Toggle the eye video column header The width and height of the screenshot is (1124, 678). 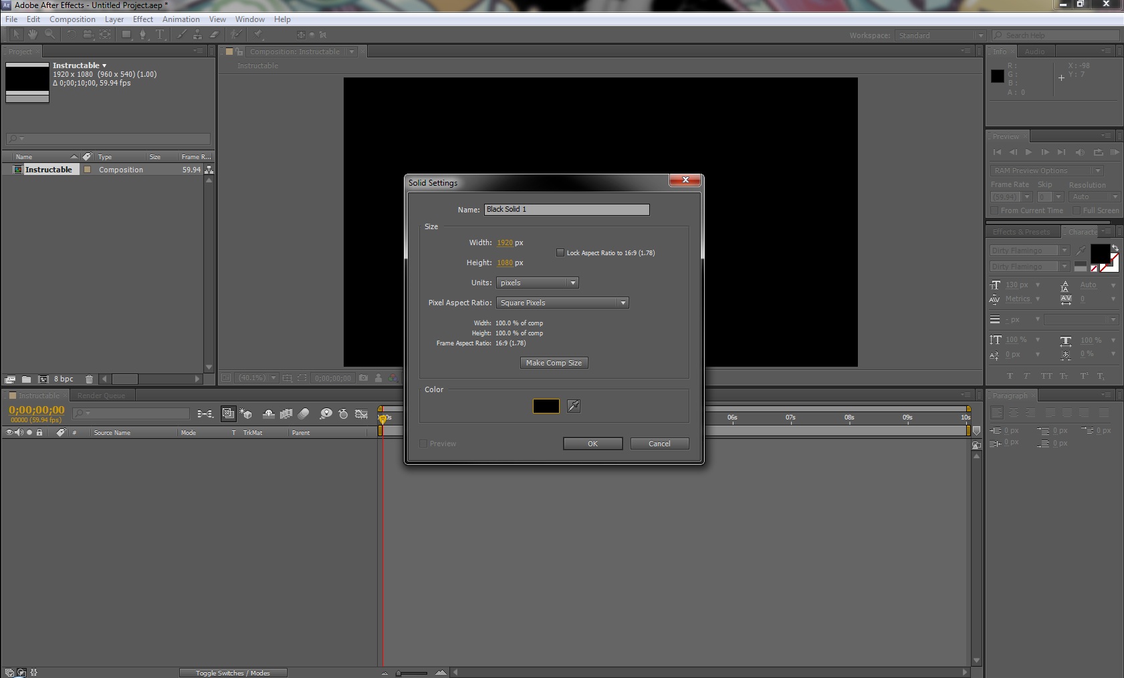[x=9, y=432]
